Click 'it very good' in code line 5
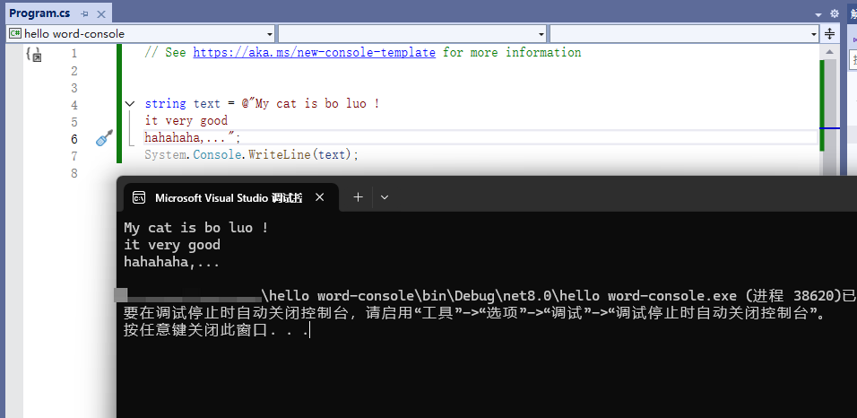Image resolution: width=857 pixels, height=418 pixels. pyautogui.click(x=186, y=120)
